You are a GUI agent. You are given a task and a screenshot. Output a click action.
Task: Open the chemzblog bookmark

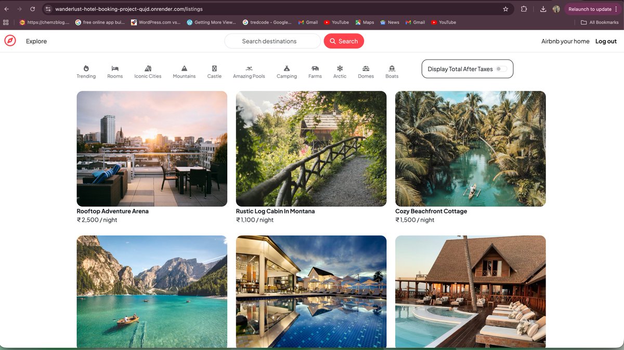coord(44,22)
